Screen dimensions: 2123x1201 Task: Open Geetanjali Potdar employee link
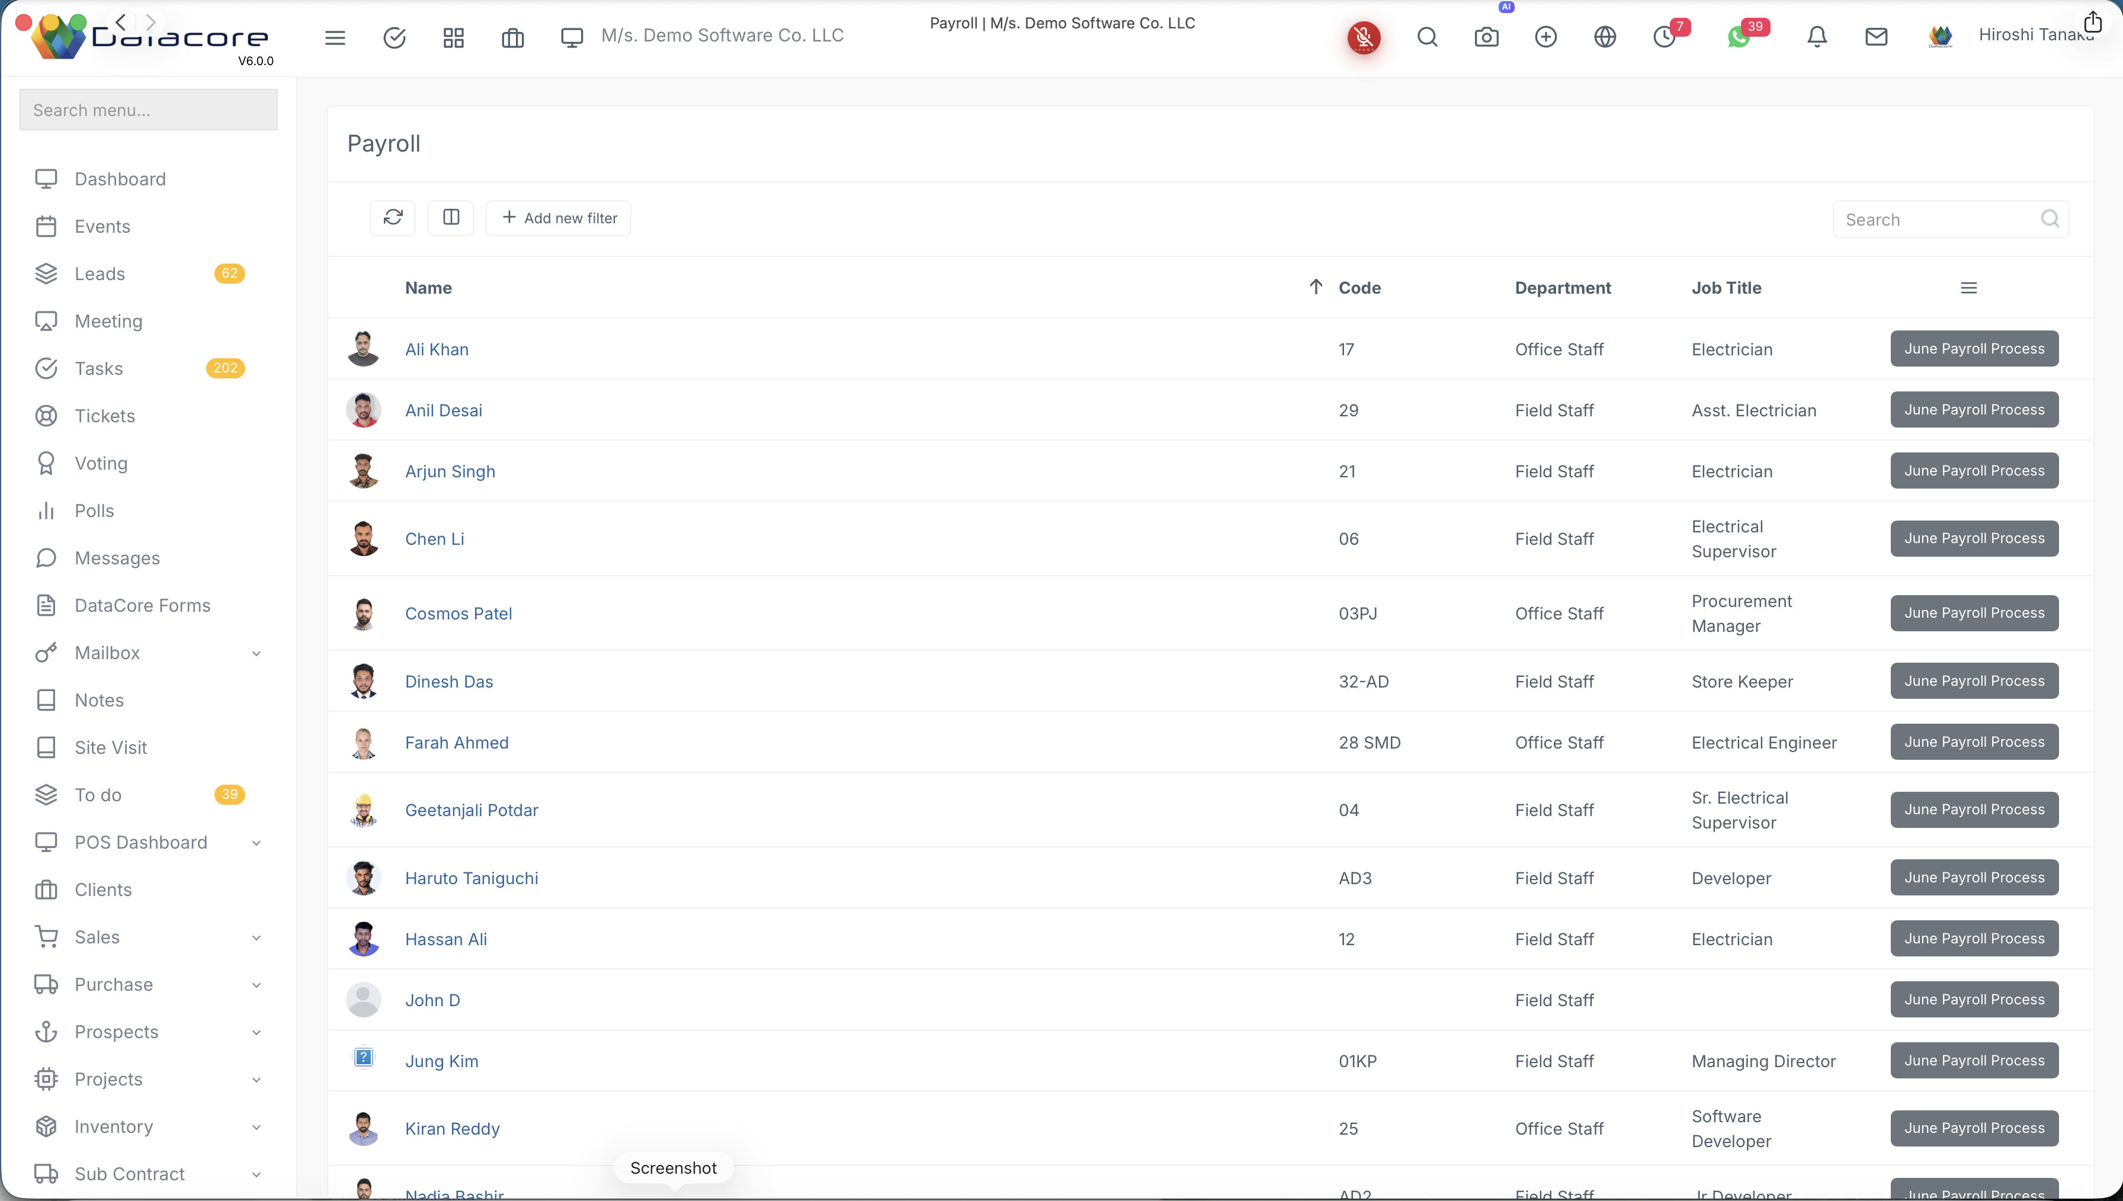[472, 810]
